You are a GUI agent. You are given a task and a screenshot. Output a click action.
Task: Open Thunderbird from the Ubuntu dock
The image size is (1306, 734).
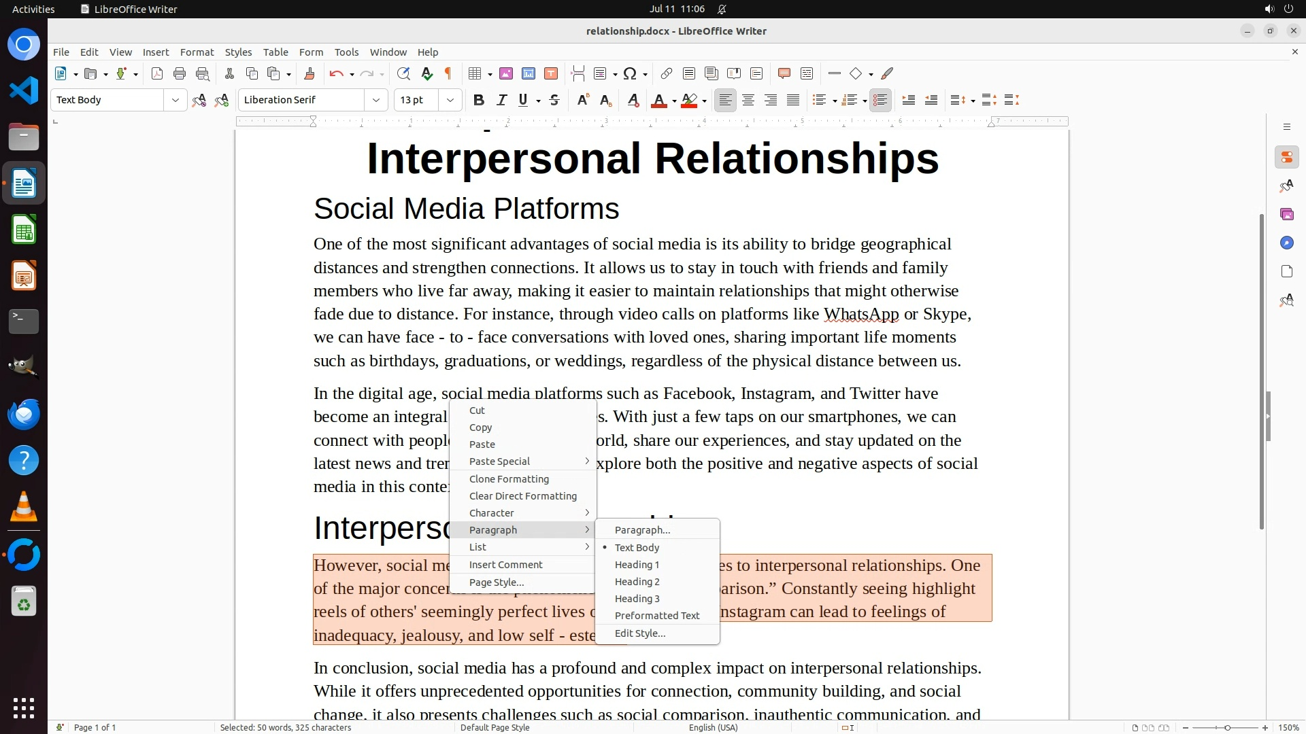pyautogui.click(x=24, y=414)
